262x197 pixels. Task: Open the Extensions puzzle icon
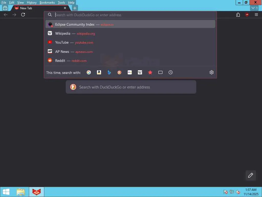(238, 15)
